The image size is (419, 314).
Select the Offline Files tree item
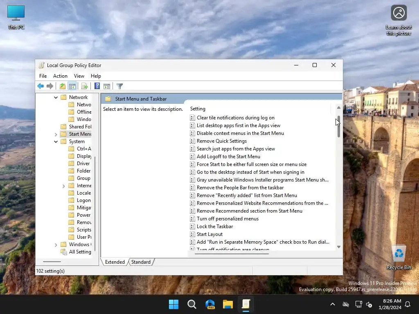point(80,112)
